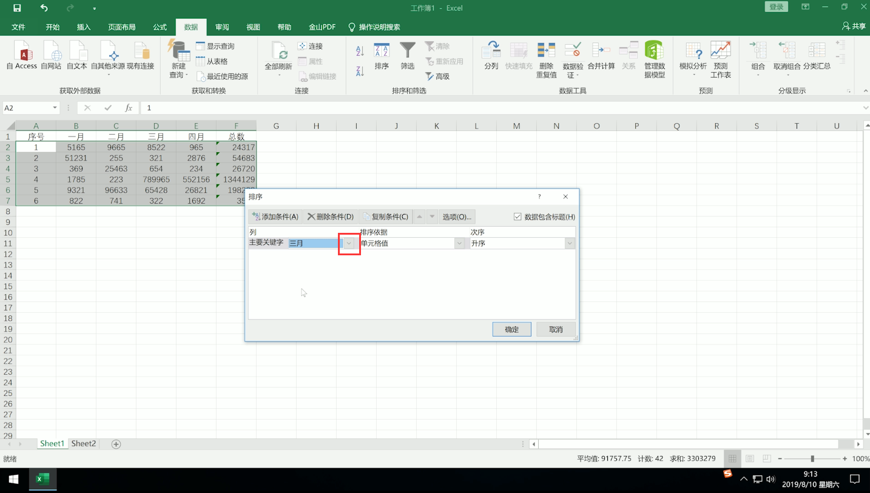Screen dimensions: 870x493
Task: Click the taskbar volume icon
Action: click(771, 479)
